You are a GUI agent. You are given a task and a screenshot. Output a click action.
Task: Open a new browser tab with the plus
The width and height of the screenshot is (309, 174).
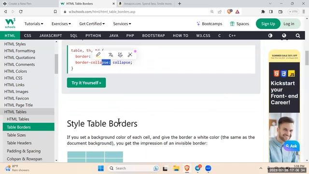pos(180,3)
